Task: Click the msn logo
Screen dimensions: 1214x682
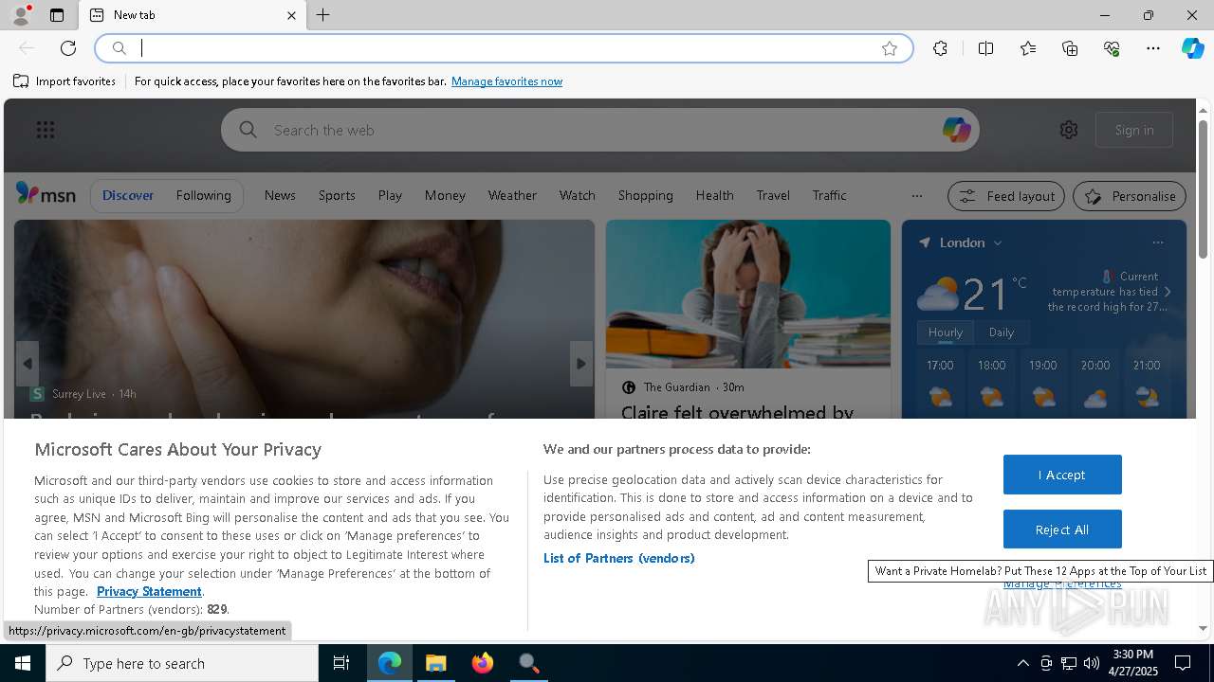Action: (46, 194)
